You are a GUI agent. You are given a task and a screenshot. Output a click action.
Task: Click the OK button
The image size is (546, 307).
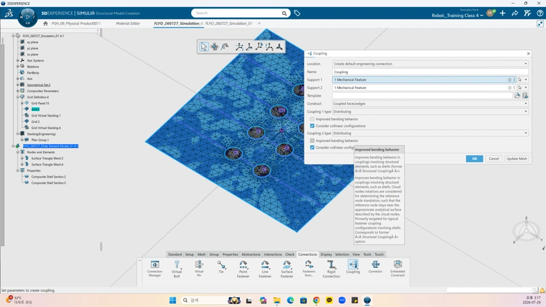[x=474, y=159]
